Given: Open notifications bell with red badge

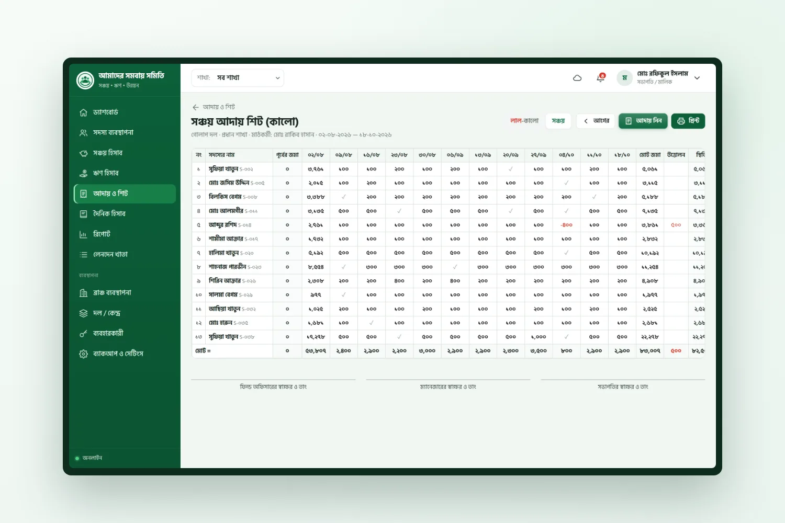Looking at the screenshot, I should [601, 78].
